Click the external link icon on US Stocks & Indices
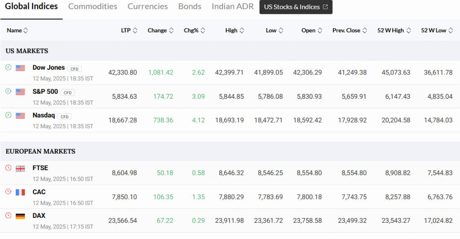 pos(325,7)
